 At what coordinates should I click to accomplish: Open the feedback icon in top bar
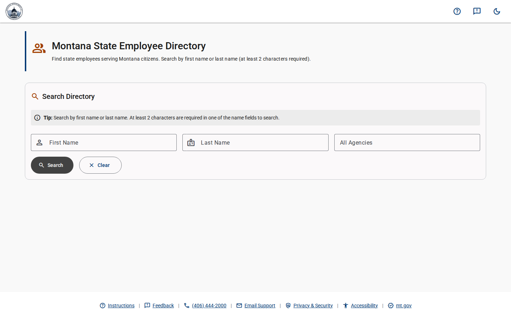[x=477, y=11]
